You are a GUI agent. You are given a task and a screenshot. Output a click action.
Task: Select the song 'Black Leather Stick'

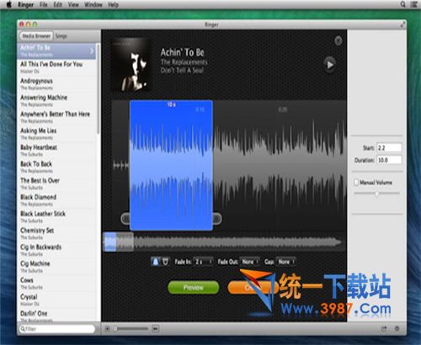tap(56, 216)
